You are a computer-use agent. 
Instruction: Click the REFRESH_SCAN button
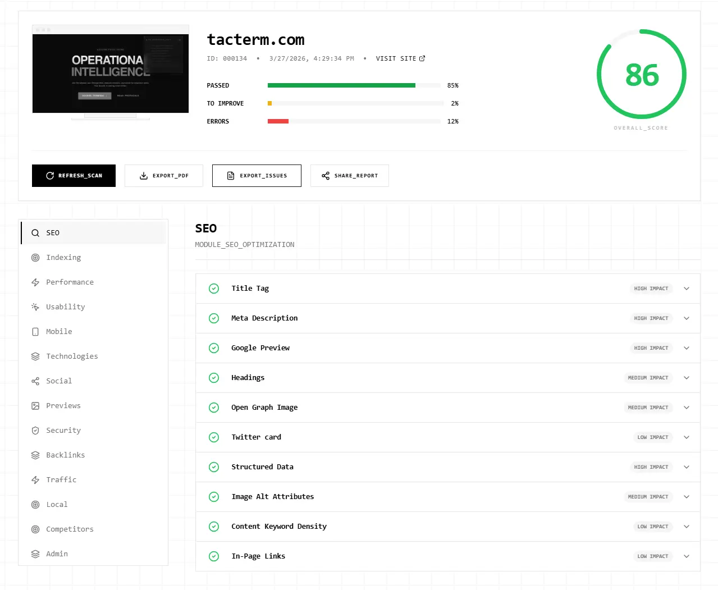coord(74,176)
